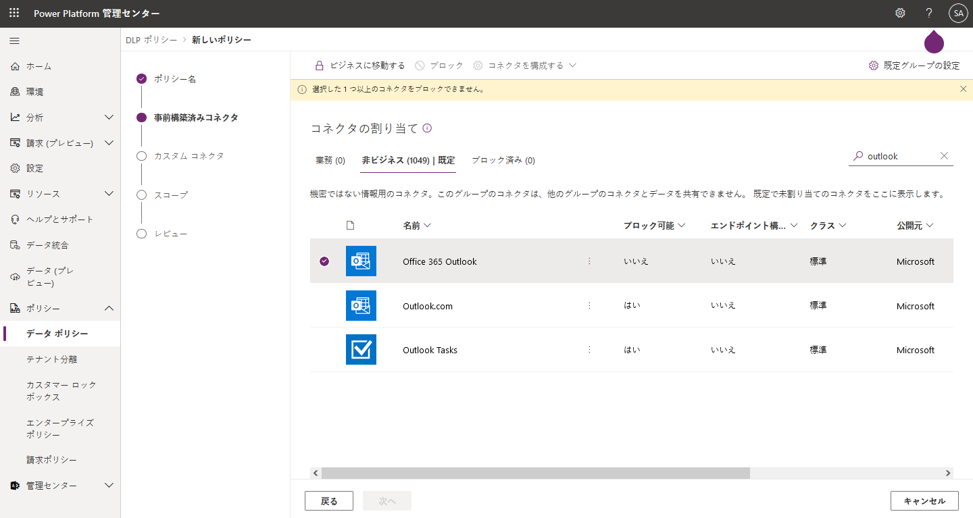This screenshot has height=518, width=973.
Task: Open クラス column menu
Action: 828,226
